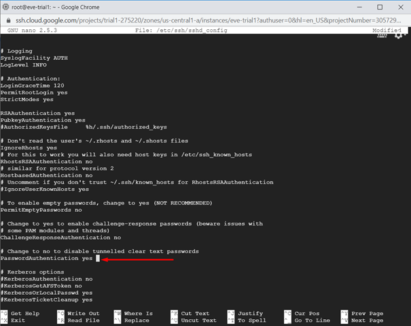Click the '#KerberosTicketCleanup yes' line
This screenshot has height=326, width=411.
tap(46, 300)
